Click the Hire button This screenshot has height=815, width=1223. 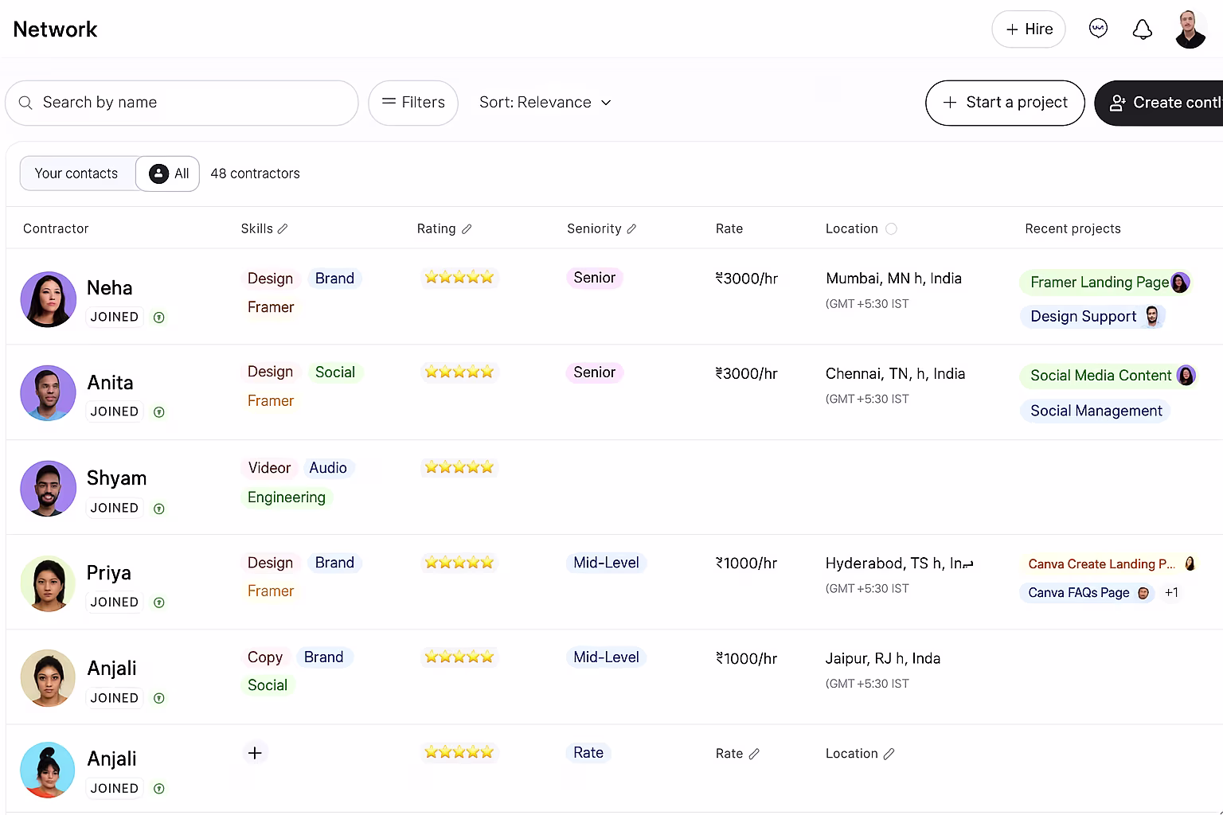(1028, 29)
